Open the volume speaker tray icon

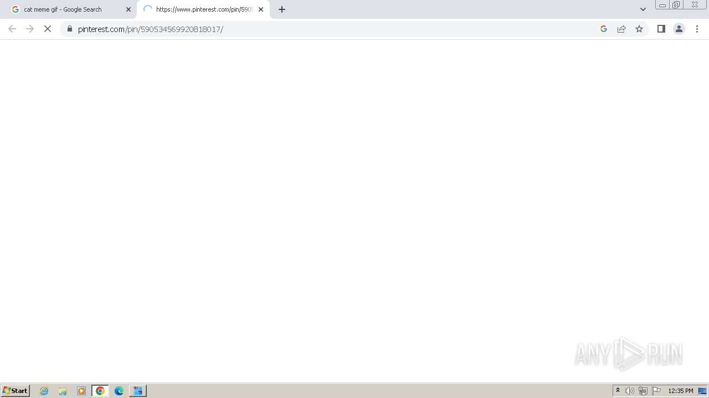pyautogui.click(x=630, y=391)
